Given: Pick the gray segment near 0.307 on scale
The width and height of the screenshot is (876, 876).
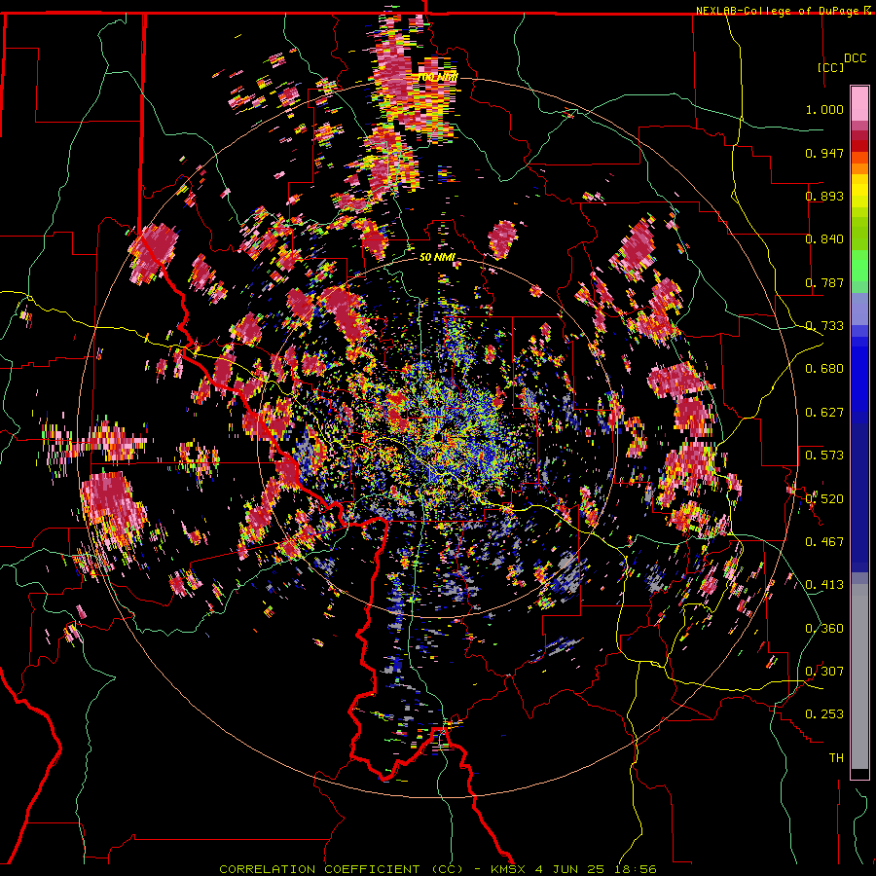Looking at the screenshot, I should tap(859, 676).
